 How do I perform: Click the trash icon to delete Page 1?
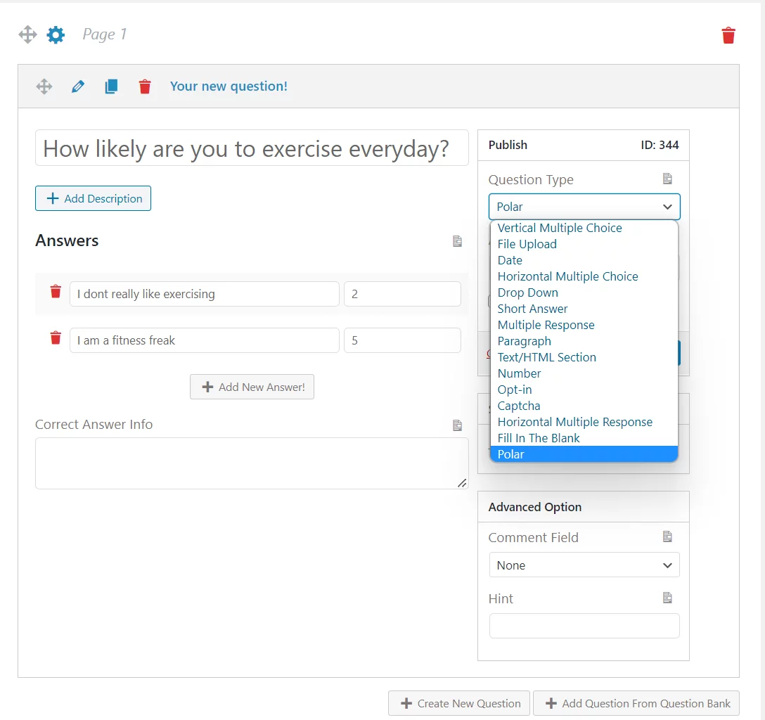click(728, 34)
